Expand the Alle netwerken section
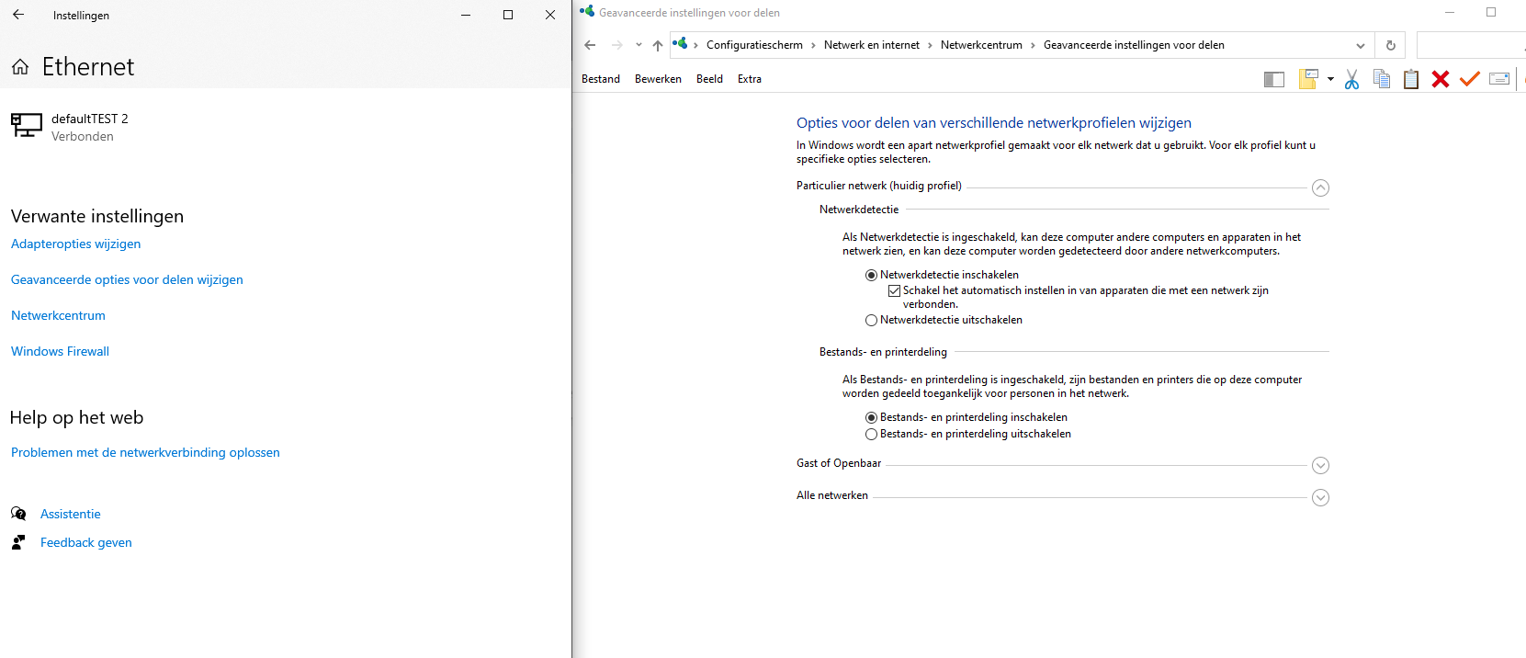1526x658 pixels. click(1320, 497)
